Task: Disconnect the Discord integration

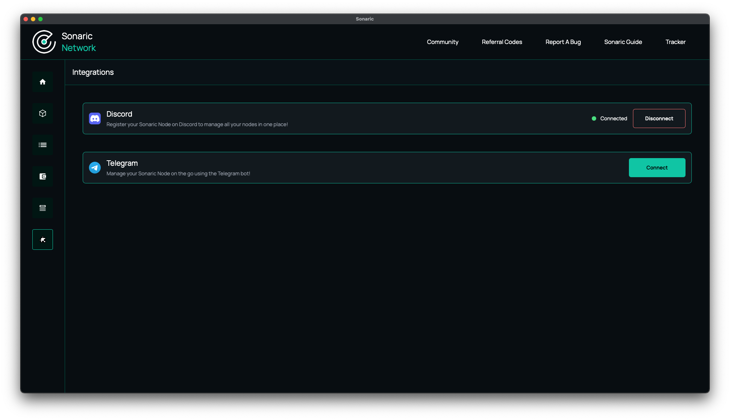Action: 659,118
